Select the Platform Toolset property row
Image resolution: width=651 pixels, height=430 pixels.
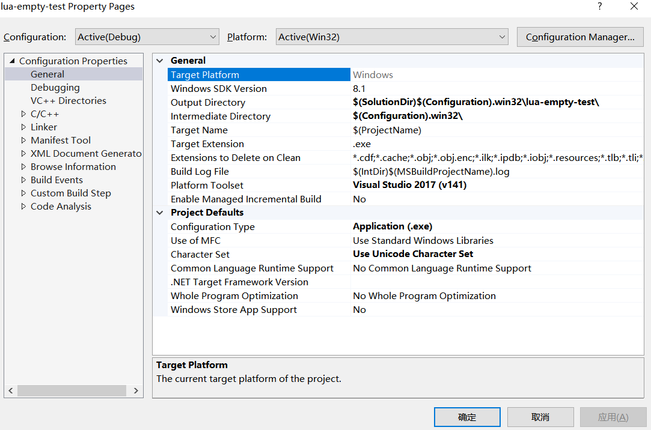point(207,186)
